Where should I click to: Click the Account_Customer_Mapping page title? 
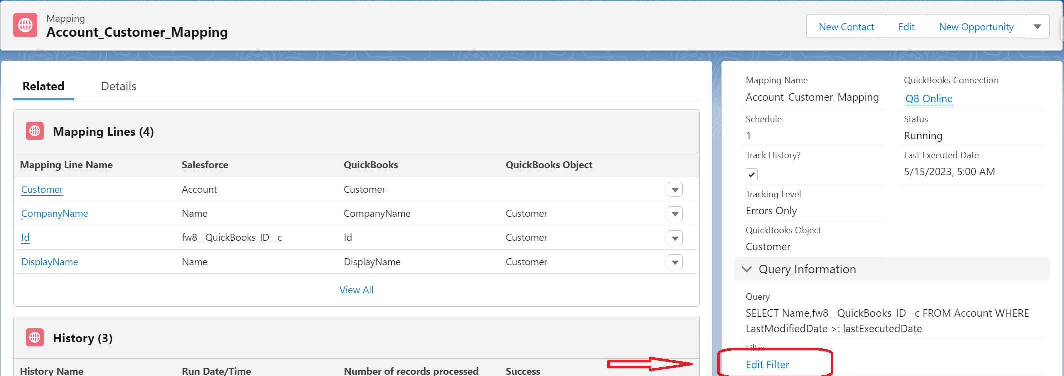tap(137, 32)
